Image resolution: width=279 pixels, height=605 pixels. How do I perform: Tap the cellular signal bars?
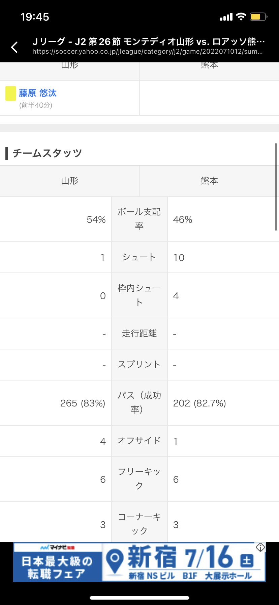point(226,17)
